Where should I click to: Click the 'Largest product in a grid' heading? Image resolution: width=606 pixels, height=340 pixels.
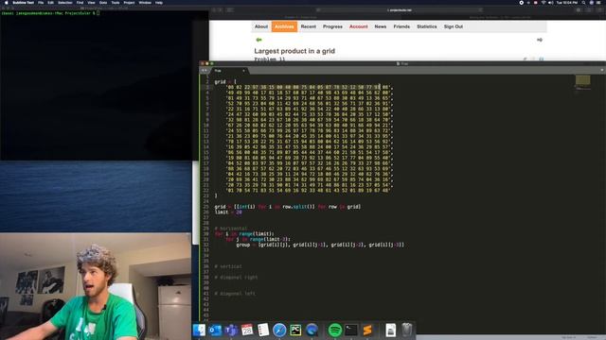(294, 51)
